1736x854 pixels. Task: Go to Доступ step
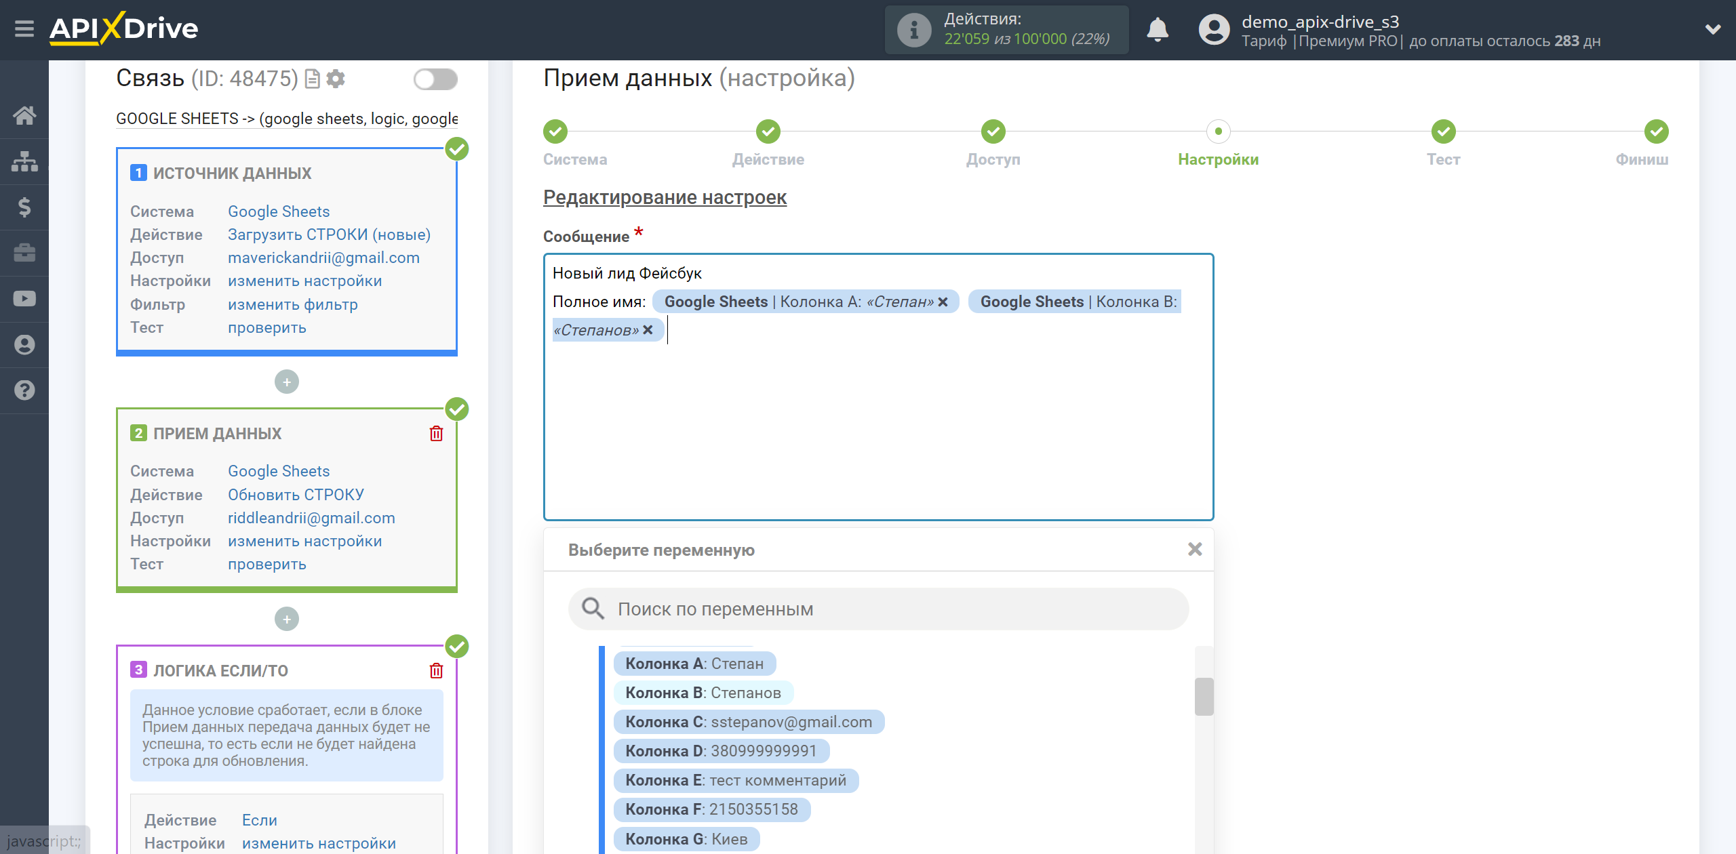point(993,131)
